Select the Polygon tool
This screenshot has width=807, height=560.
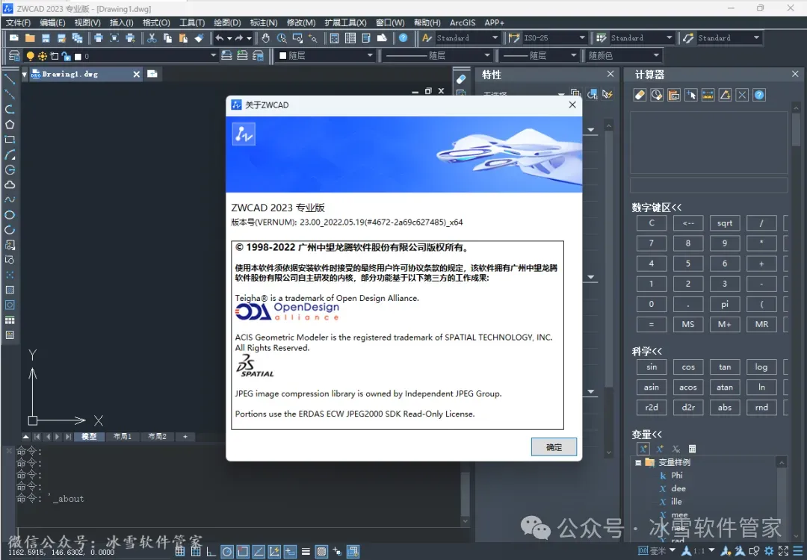pyautogui.click(x=10, y=125)
